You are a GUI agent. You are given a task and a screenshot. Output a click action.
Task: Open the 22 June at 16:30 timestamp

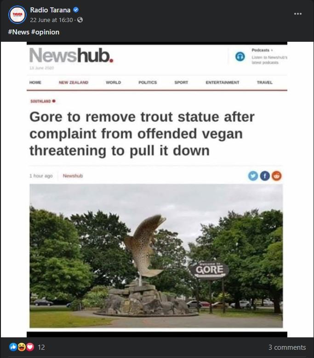(51, 20)
